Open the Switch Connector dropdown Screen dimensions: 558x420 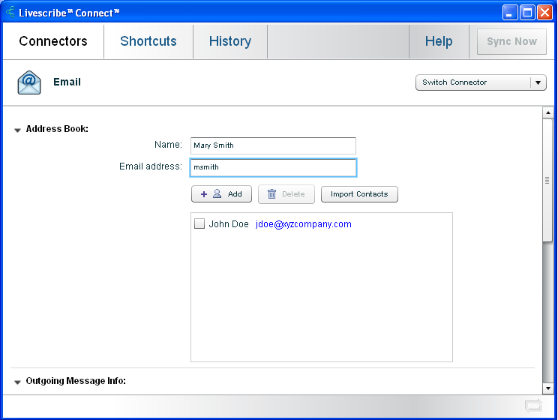pos(481,82)
